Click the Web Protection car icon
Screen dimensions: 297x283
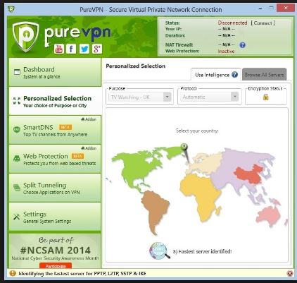17,159
